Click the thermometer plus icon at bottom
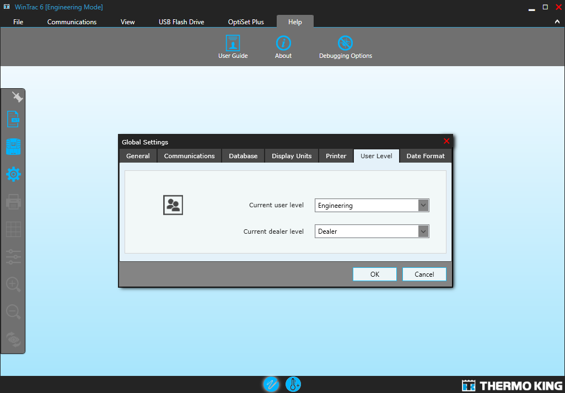 (293, 384)
